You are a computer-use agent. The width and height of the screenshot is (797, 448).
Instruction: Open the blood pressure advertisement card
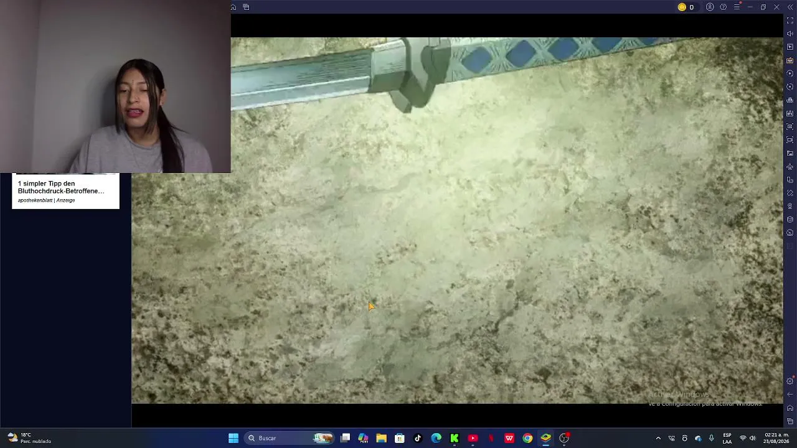(65, 191)
